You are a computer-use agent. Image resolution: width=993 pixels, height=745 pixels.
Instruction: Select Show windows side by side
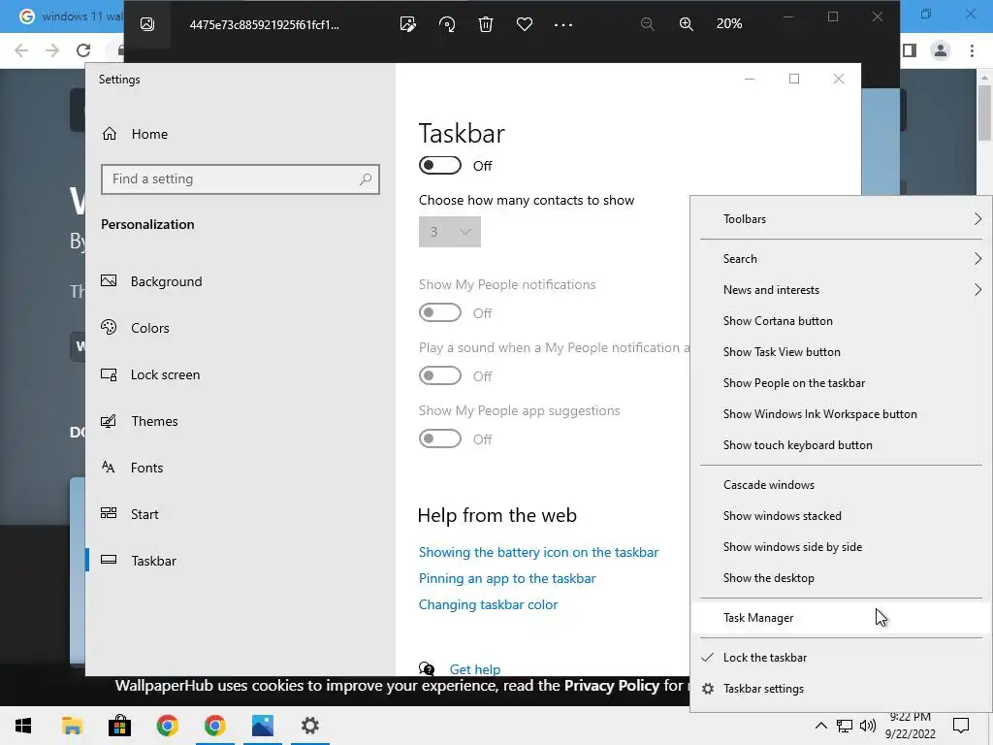point(841,547)
